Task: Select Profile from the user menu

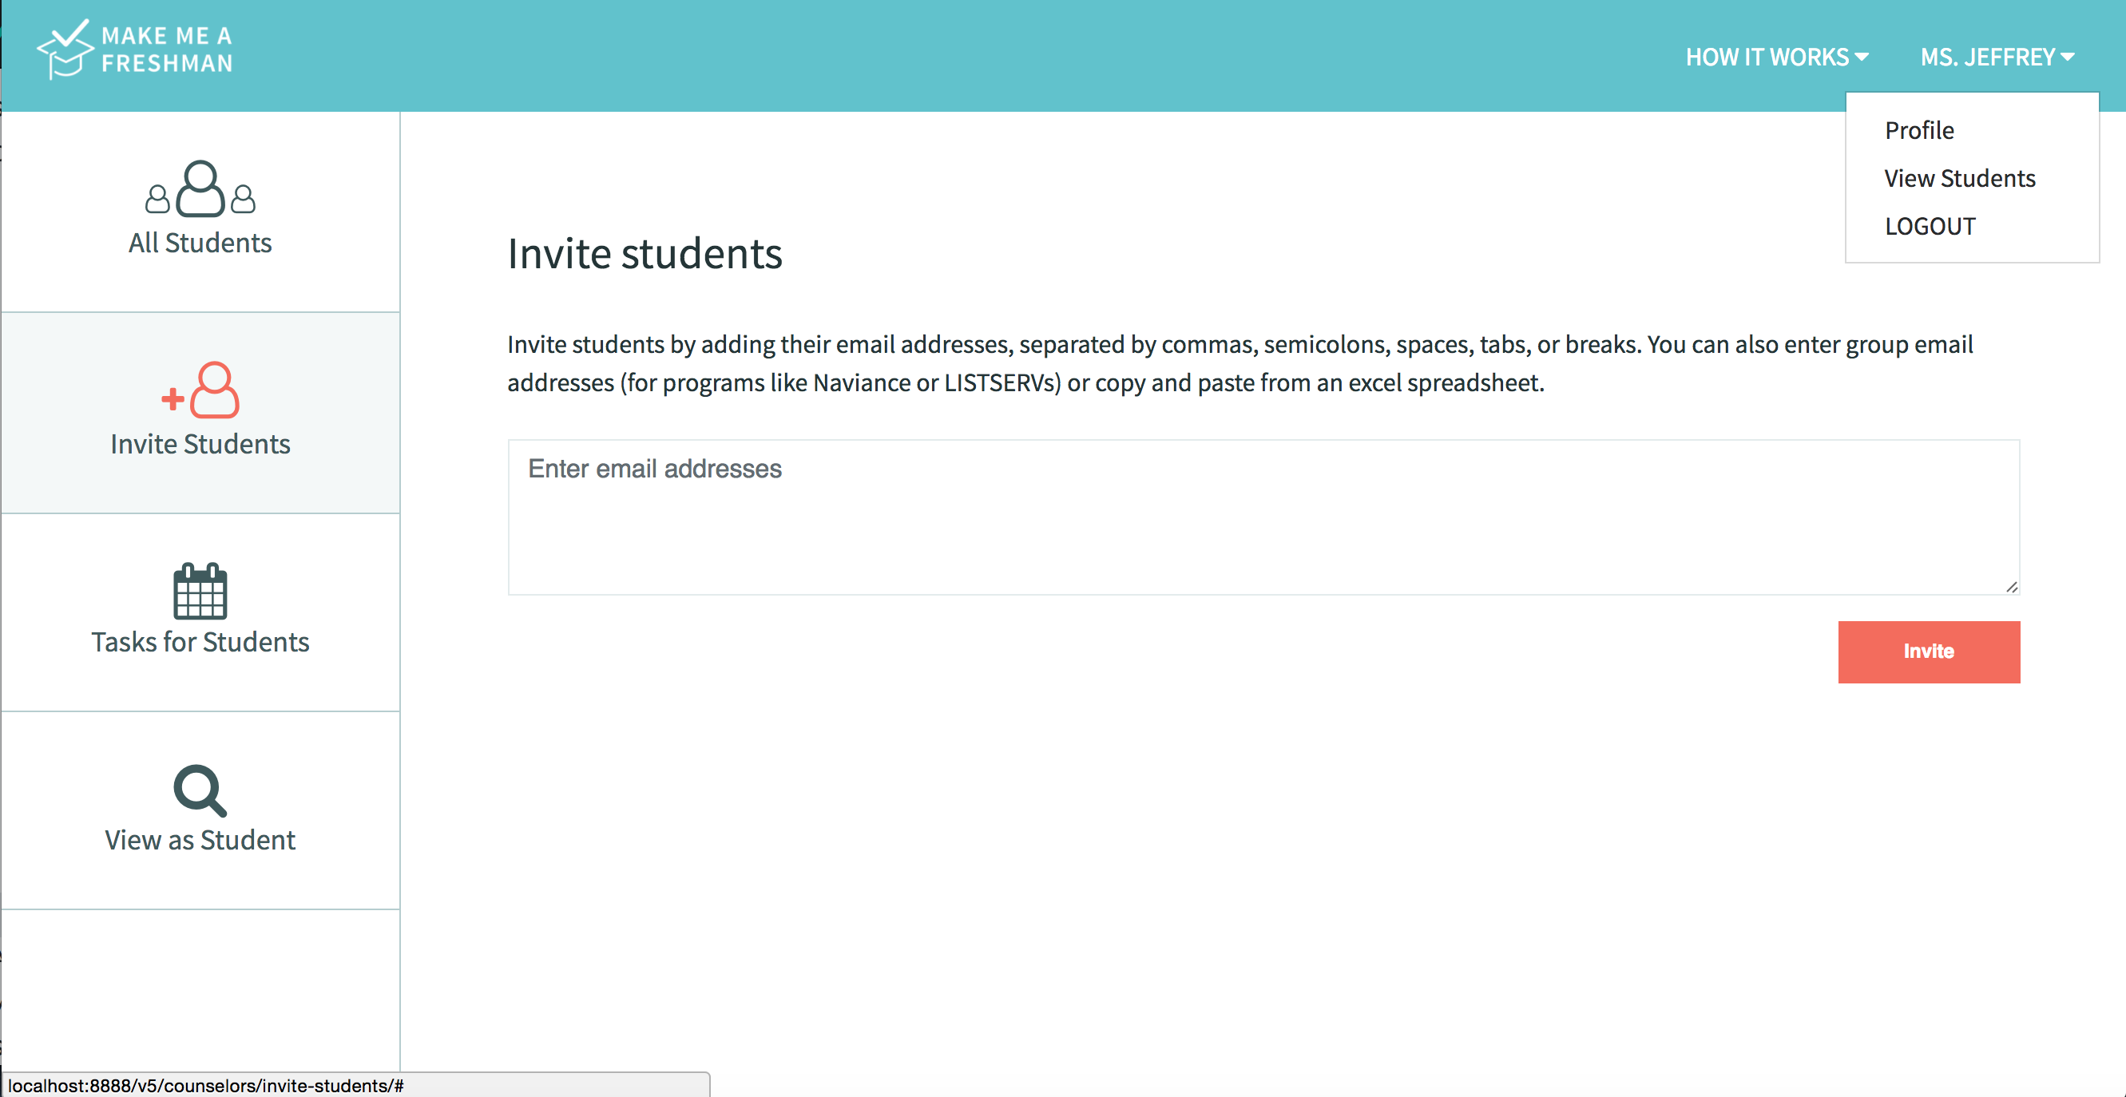Action: point(1919,130)
